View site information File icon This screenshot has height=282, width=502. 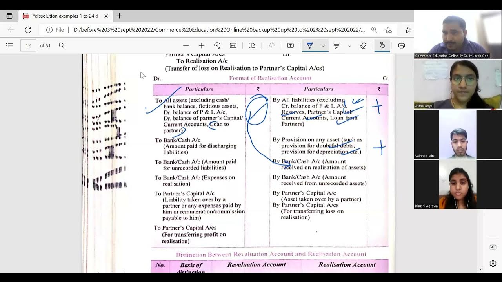tap(55, 30)
